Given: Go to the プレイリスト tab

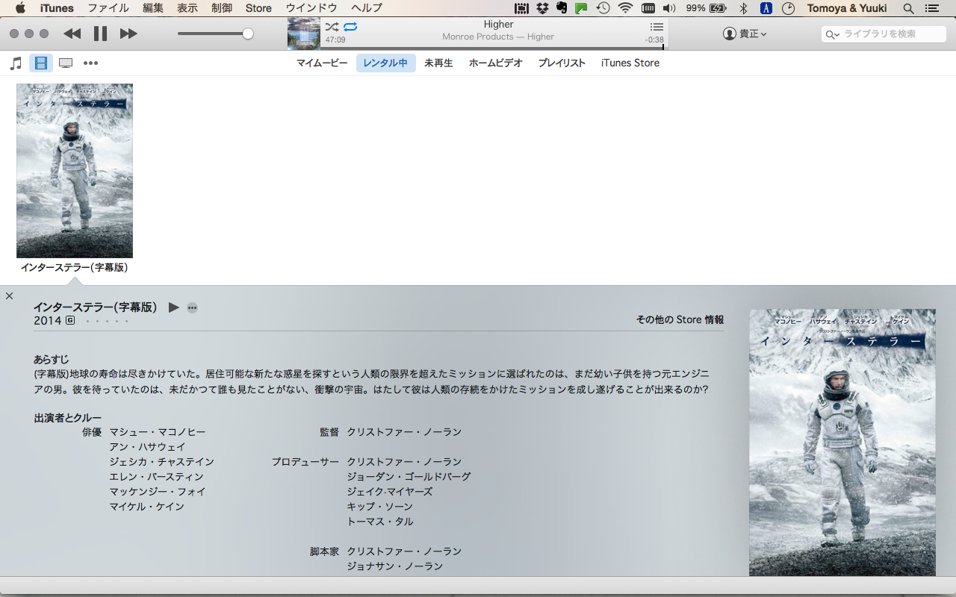Looking at the screenshot, I should tap(562, 63).
